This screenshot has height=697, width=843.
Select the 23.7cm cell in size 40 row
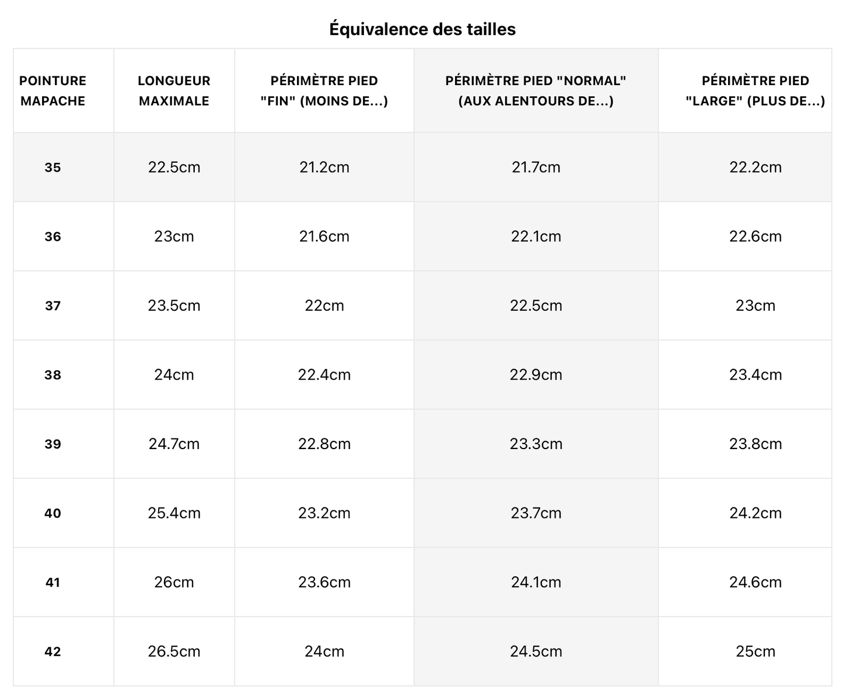tap(536, 513)
